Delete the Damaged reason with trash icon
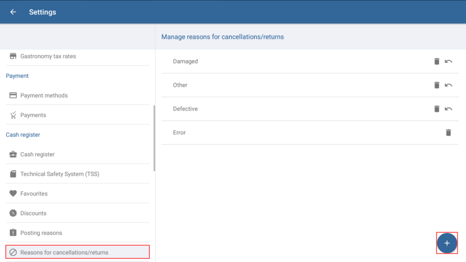Image resolution: width=466 pixels, height=262 pixels. 436,61
